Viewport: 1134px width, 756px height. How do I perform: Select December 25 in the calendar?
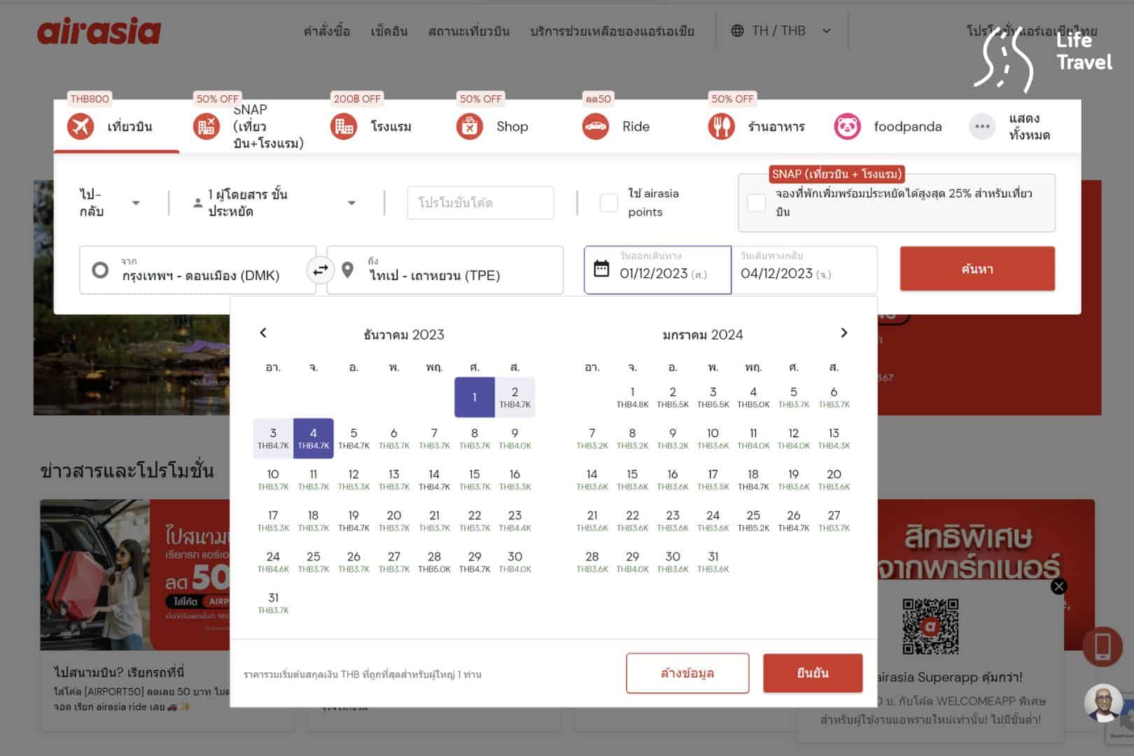[314, 562]
